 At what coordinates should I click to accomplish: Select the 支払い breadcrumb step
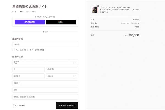(x=34, y=12)
